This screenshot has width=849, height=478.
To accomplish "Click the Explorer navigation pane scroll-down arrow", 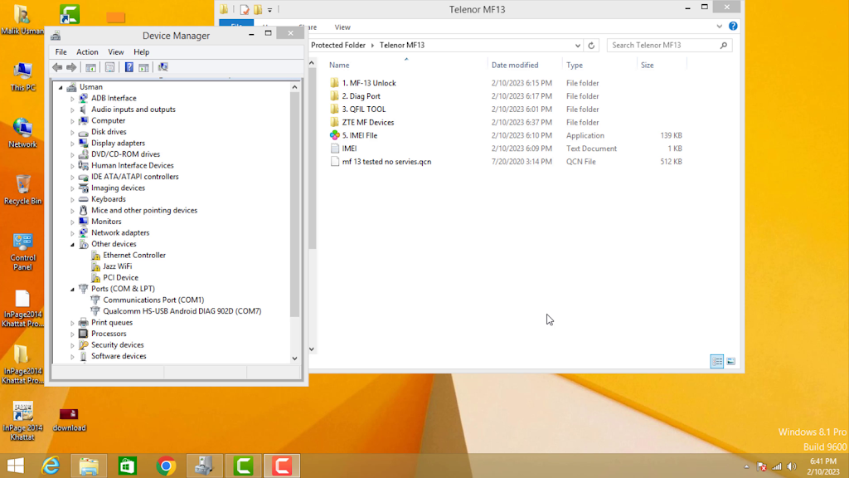I will (312, 349).
